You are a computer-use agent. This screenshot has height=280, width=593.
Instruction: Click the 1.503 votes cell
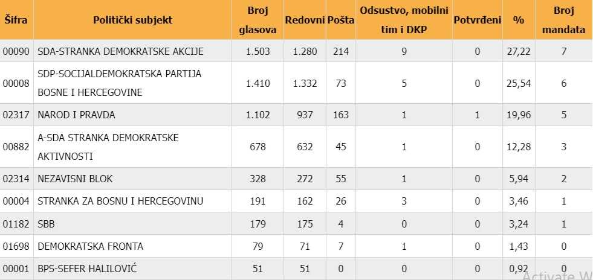click(258, 51)
